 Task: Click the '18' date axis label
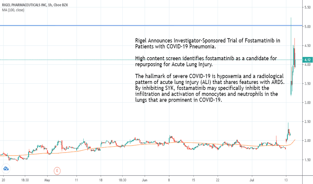pos(101,180)
